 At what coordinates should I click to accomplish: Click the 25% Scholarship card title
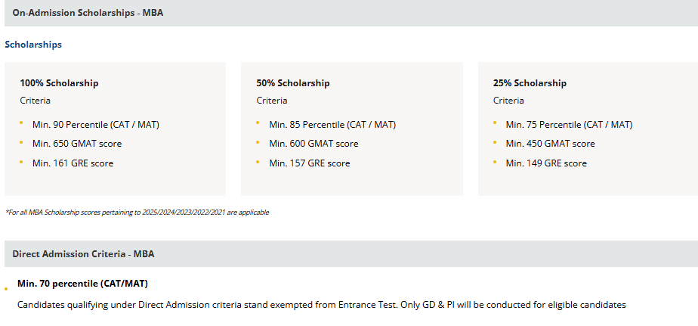(x=530, y=83)
